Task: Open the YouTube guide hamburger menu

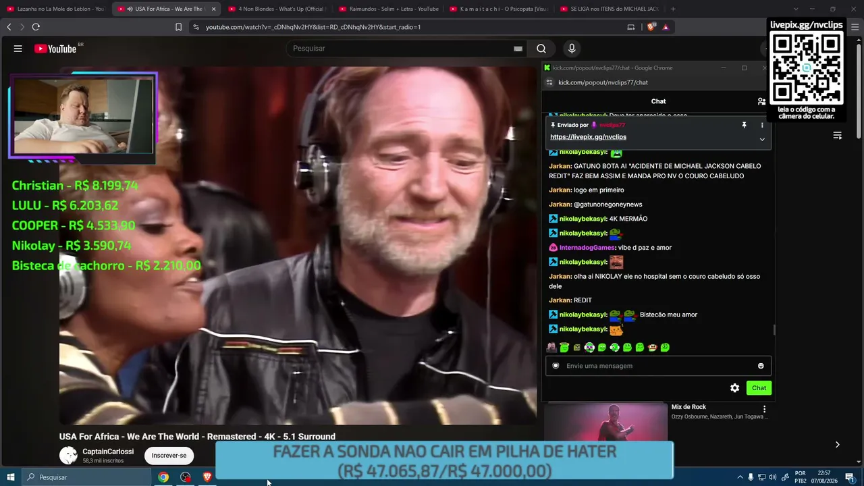Action: (18, 49)
